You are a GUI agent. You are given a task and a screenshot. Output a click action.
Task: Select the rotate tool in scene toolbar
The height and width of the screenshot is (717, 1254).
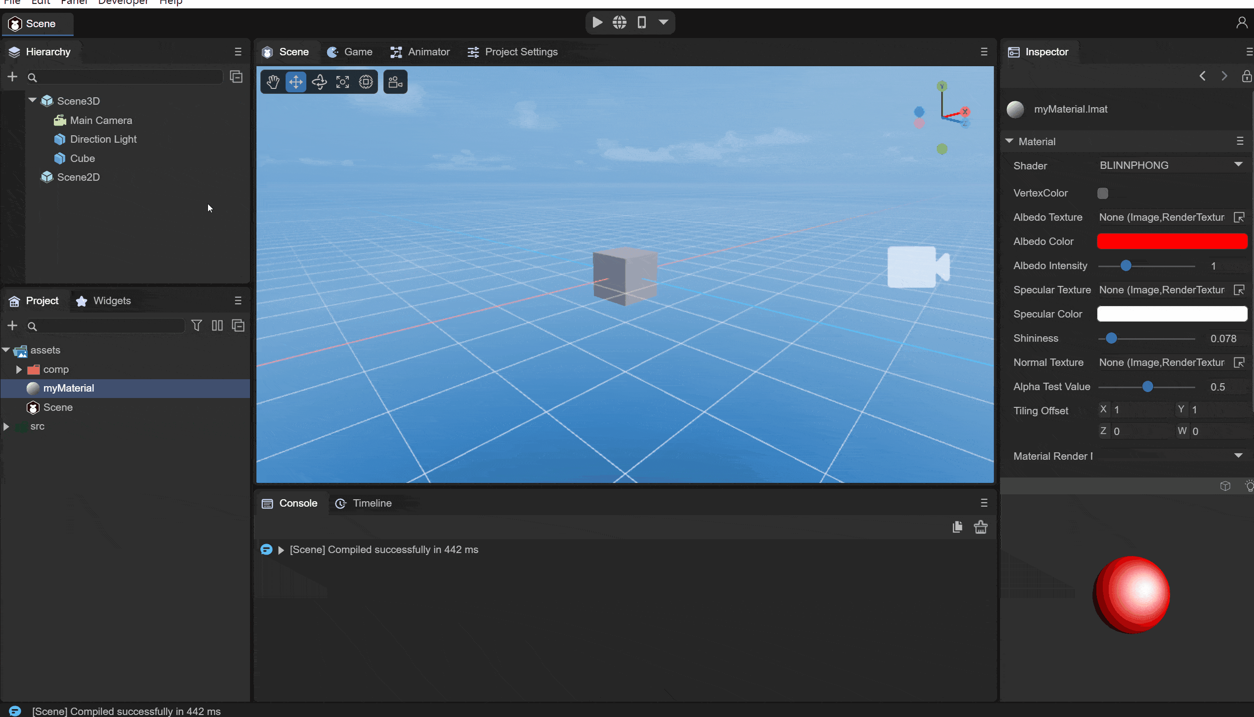319,81
